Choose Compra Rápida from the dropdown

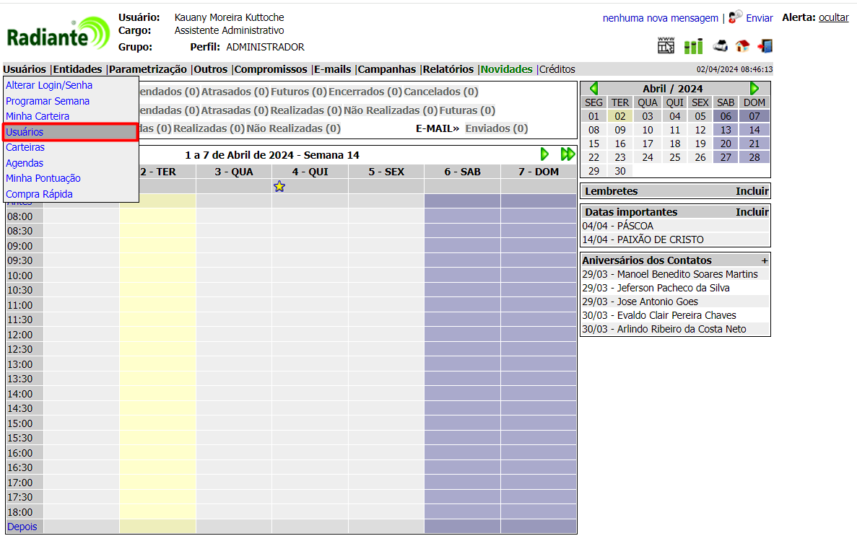point(39,194)
